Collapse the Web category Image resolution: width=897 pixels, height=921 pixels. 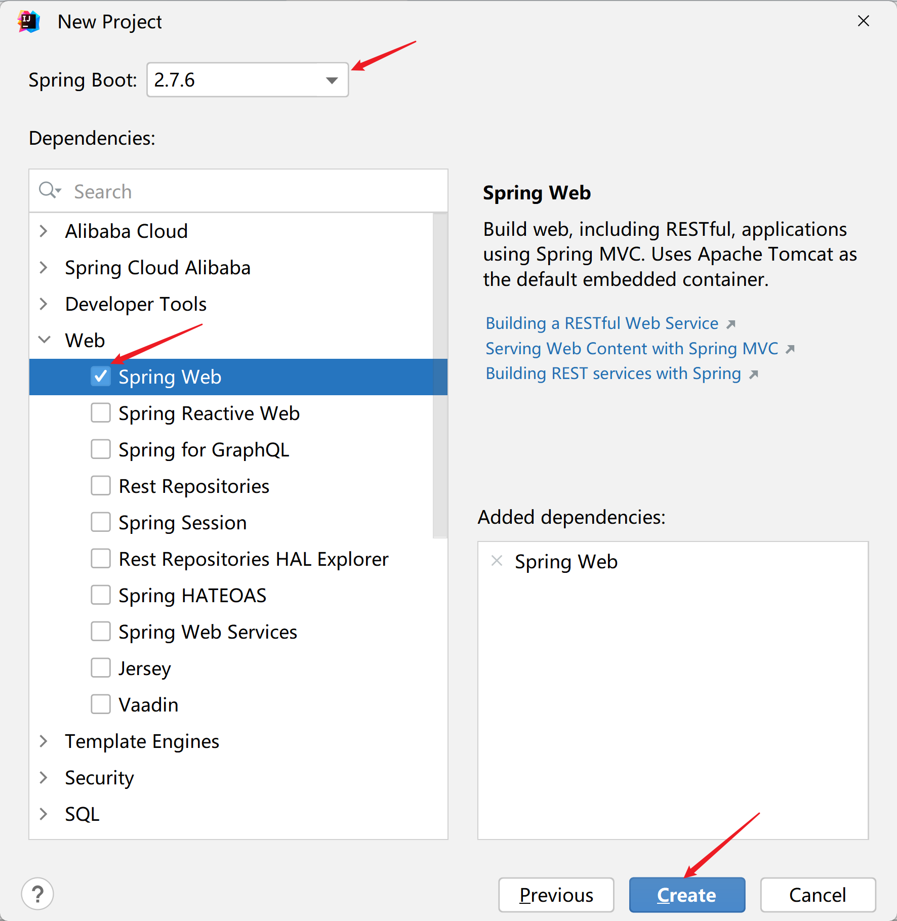click(x=44, y=340)
